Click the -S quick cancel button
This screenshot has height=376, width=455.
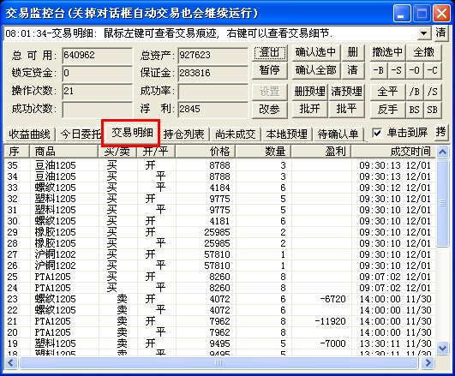point(397,70)
